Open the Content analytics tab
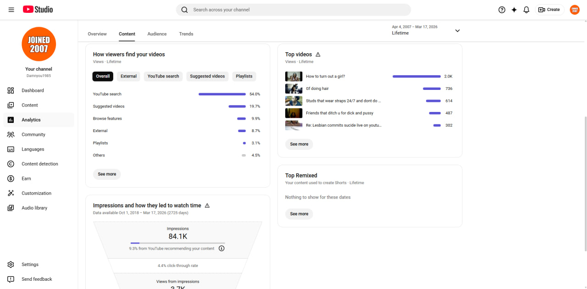The width and height of the screenshot is (587, 289). [127, 34]
